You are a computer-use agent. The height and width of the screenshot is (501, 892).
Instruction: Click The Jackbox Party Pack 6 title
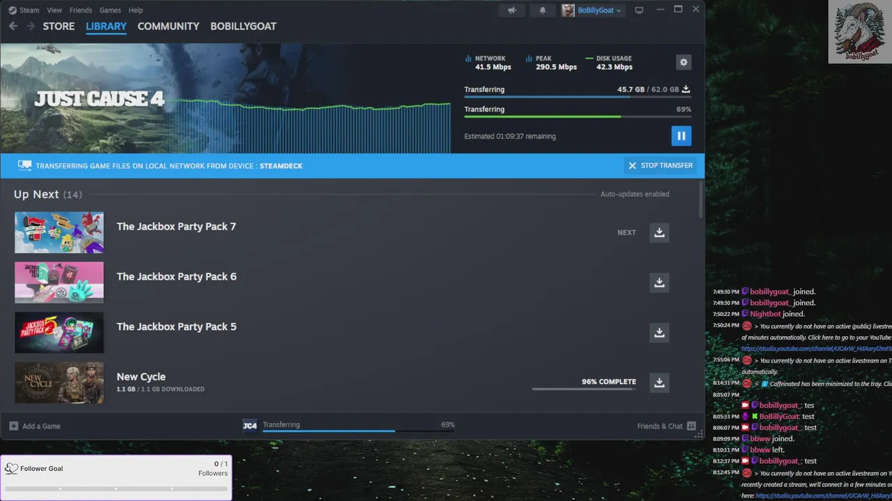click(x=176, y=276)
